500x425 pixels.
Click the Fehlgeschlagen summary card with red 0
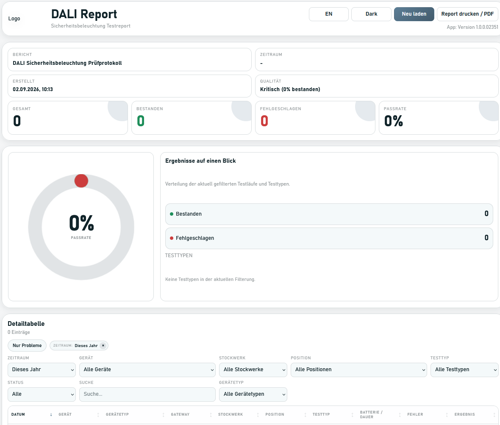pyautogui.click(x=315, y=118)
